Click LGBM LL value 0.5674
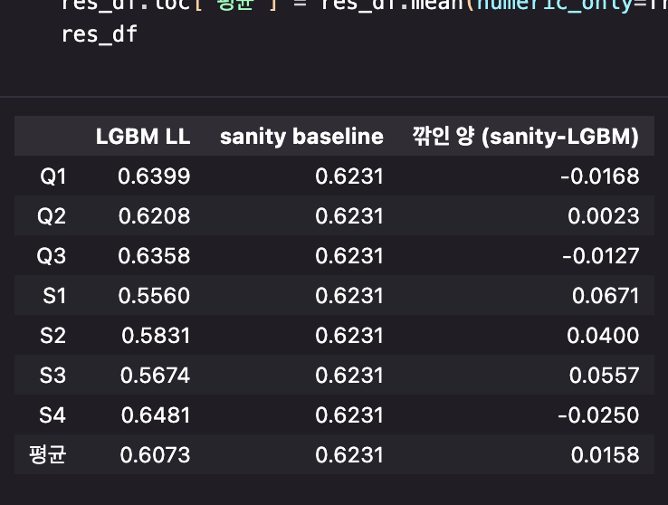Image resolution: width=668 pixels, height=505 pixels. click(155, 376)
